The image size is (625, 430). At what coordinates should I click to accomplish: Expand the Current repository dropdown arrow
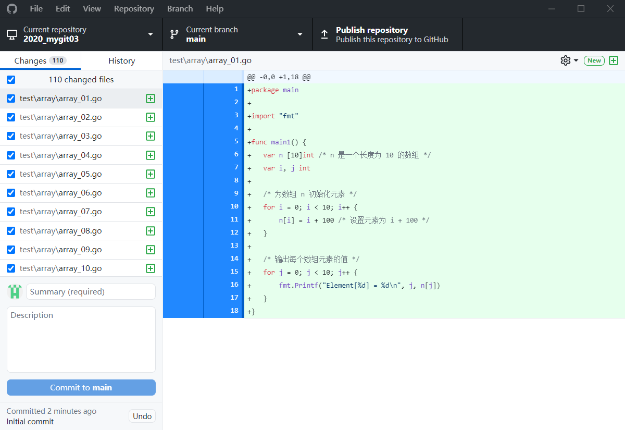click(x=151, y=34)
